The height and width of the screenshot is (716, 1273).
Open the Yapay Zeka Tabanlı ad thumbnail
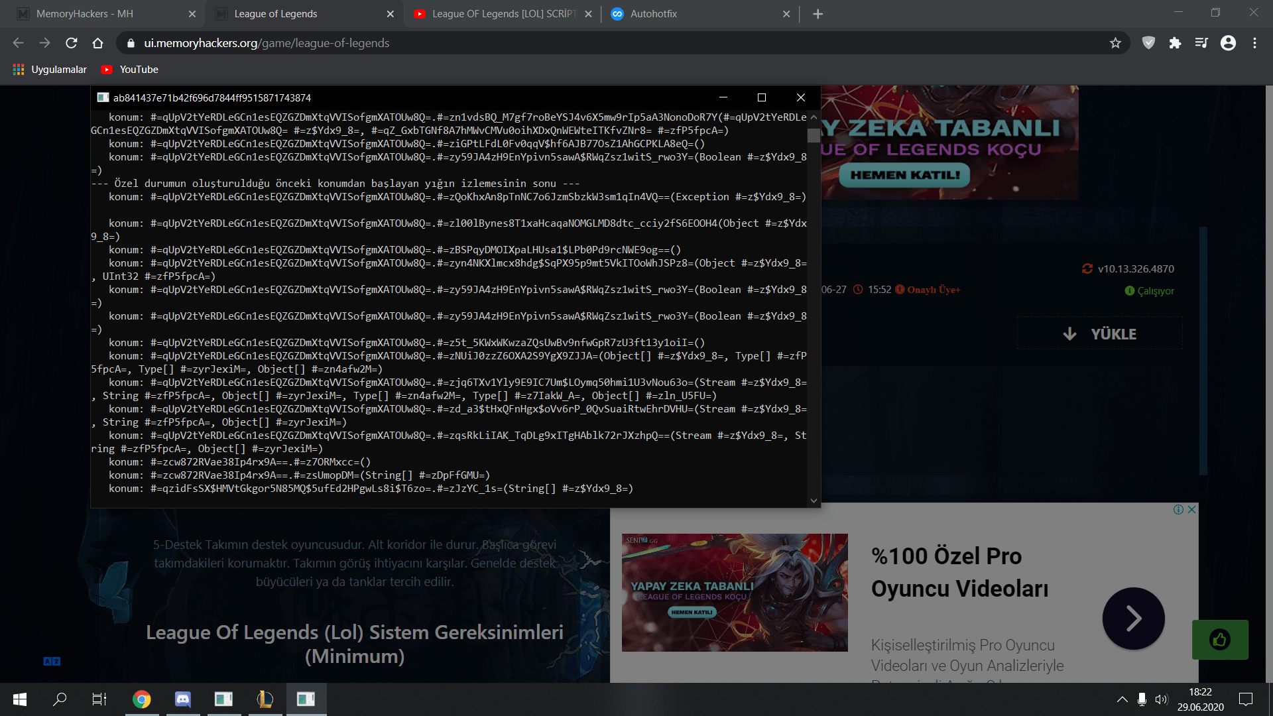tap(735, 593)
